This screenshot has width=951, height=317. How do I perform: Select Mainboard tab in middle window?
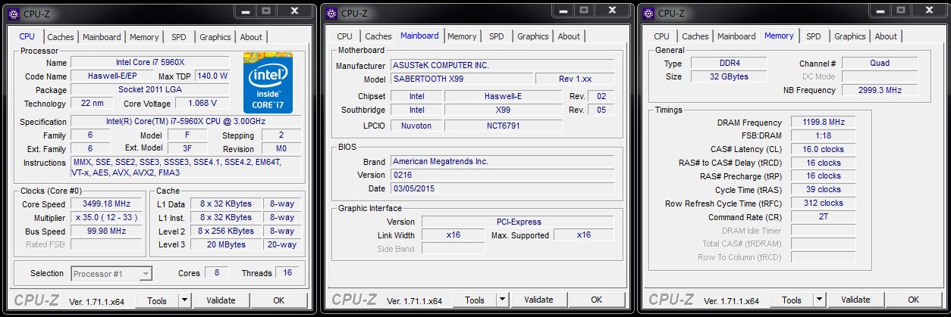(419, 36)
